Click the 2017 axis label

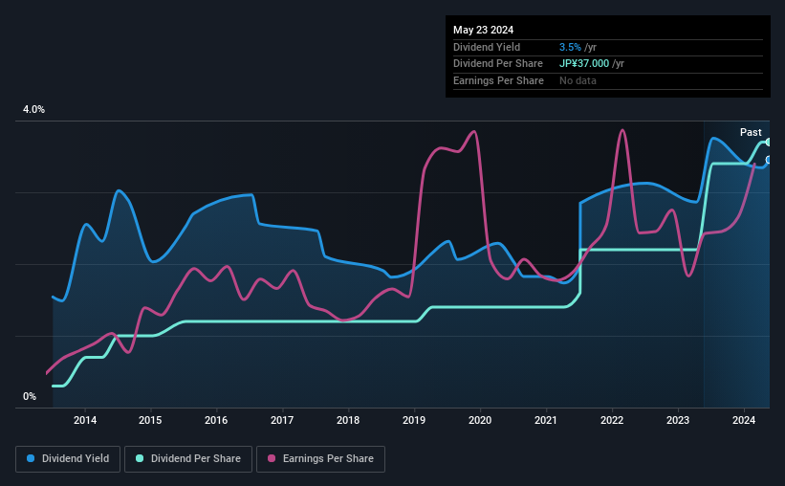(x=282, y=420)
